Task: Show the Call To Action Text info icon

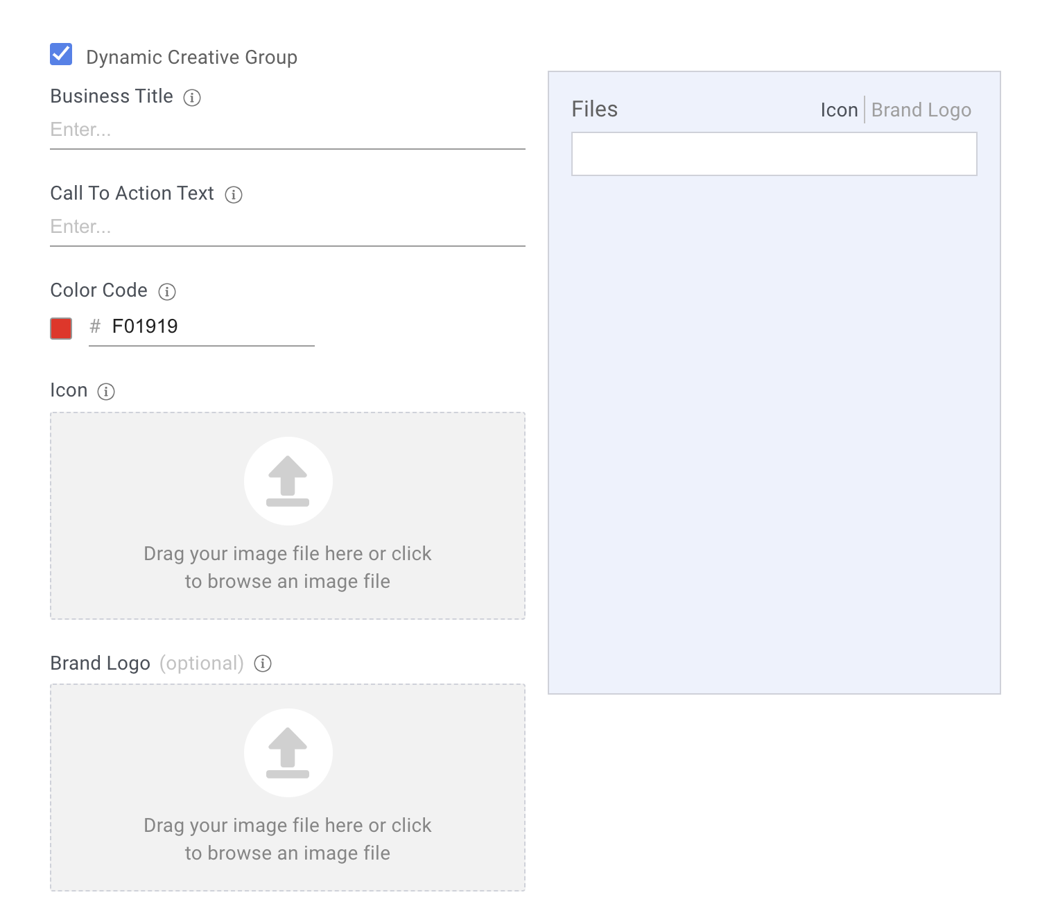Action: point(234,195)
